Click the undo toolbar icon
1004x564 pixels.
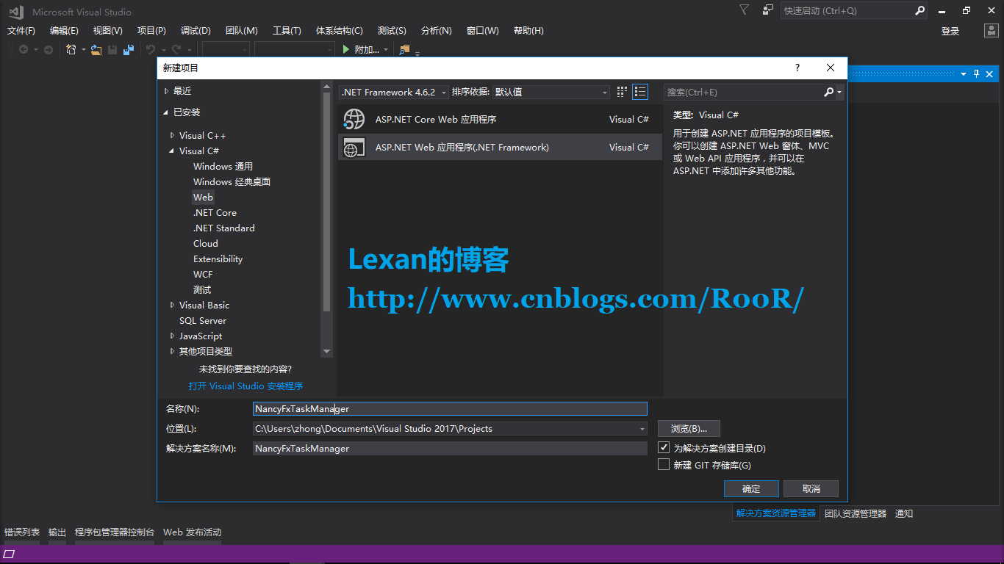(x=151, y=50)
